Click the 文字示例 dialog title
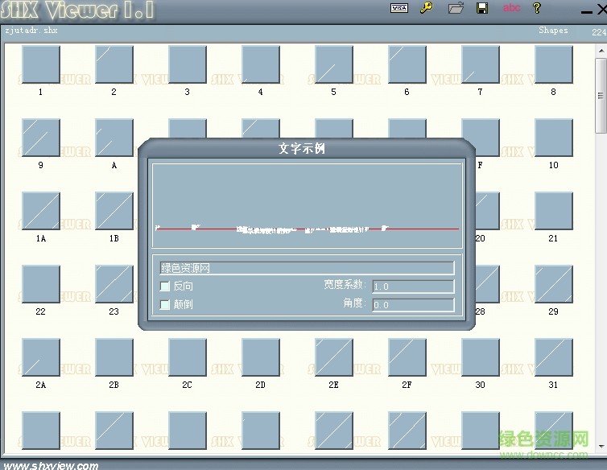 coord(302,148)
